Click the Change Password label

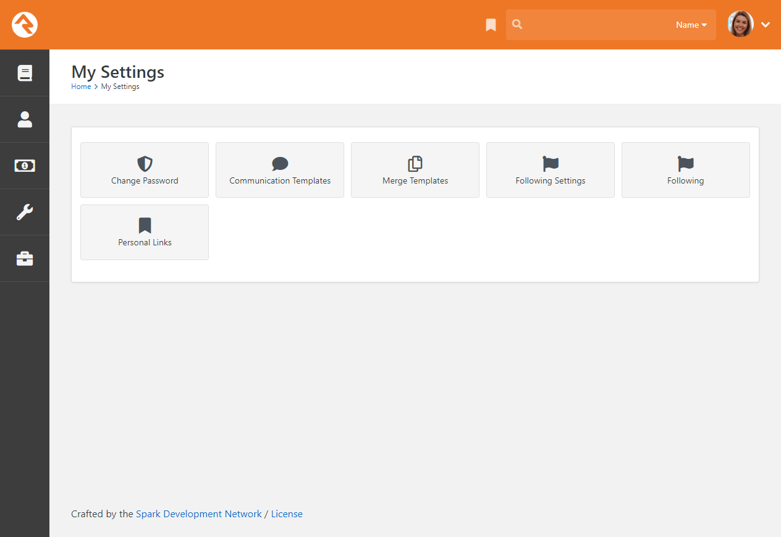(145, 181)
